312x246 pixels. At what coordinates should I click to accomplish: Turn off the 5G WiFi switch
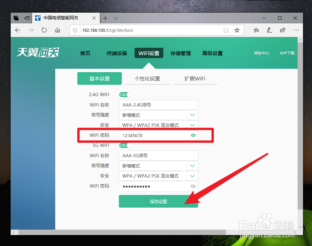pyautogui.click(x=125, y=145)
